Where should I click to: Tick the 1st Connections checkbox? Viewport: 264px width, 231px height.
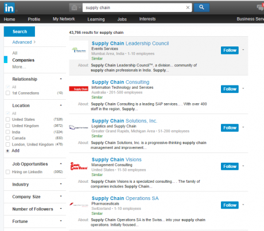(x=8, y=93)
